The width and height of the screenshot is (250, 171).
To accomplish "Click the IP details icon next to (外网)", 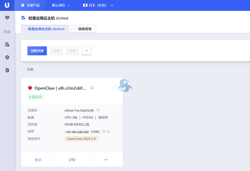I will tap(104, 131).
